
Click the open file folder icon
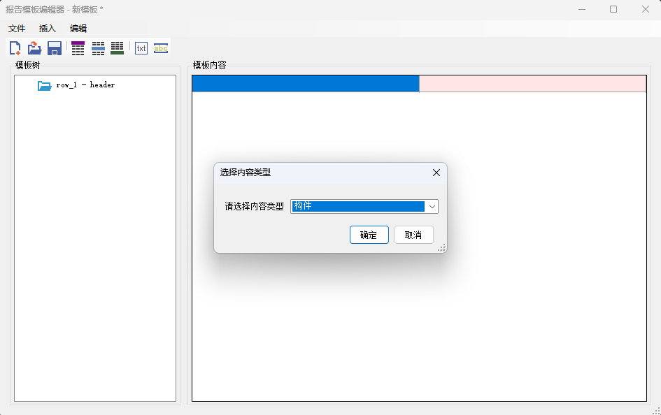(34, 48)
